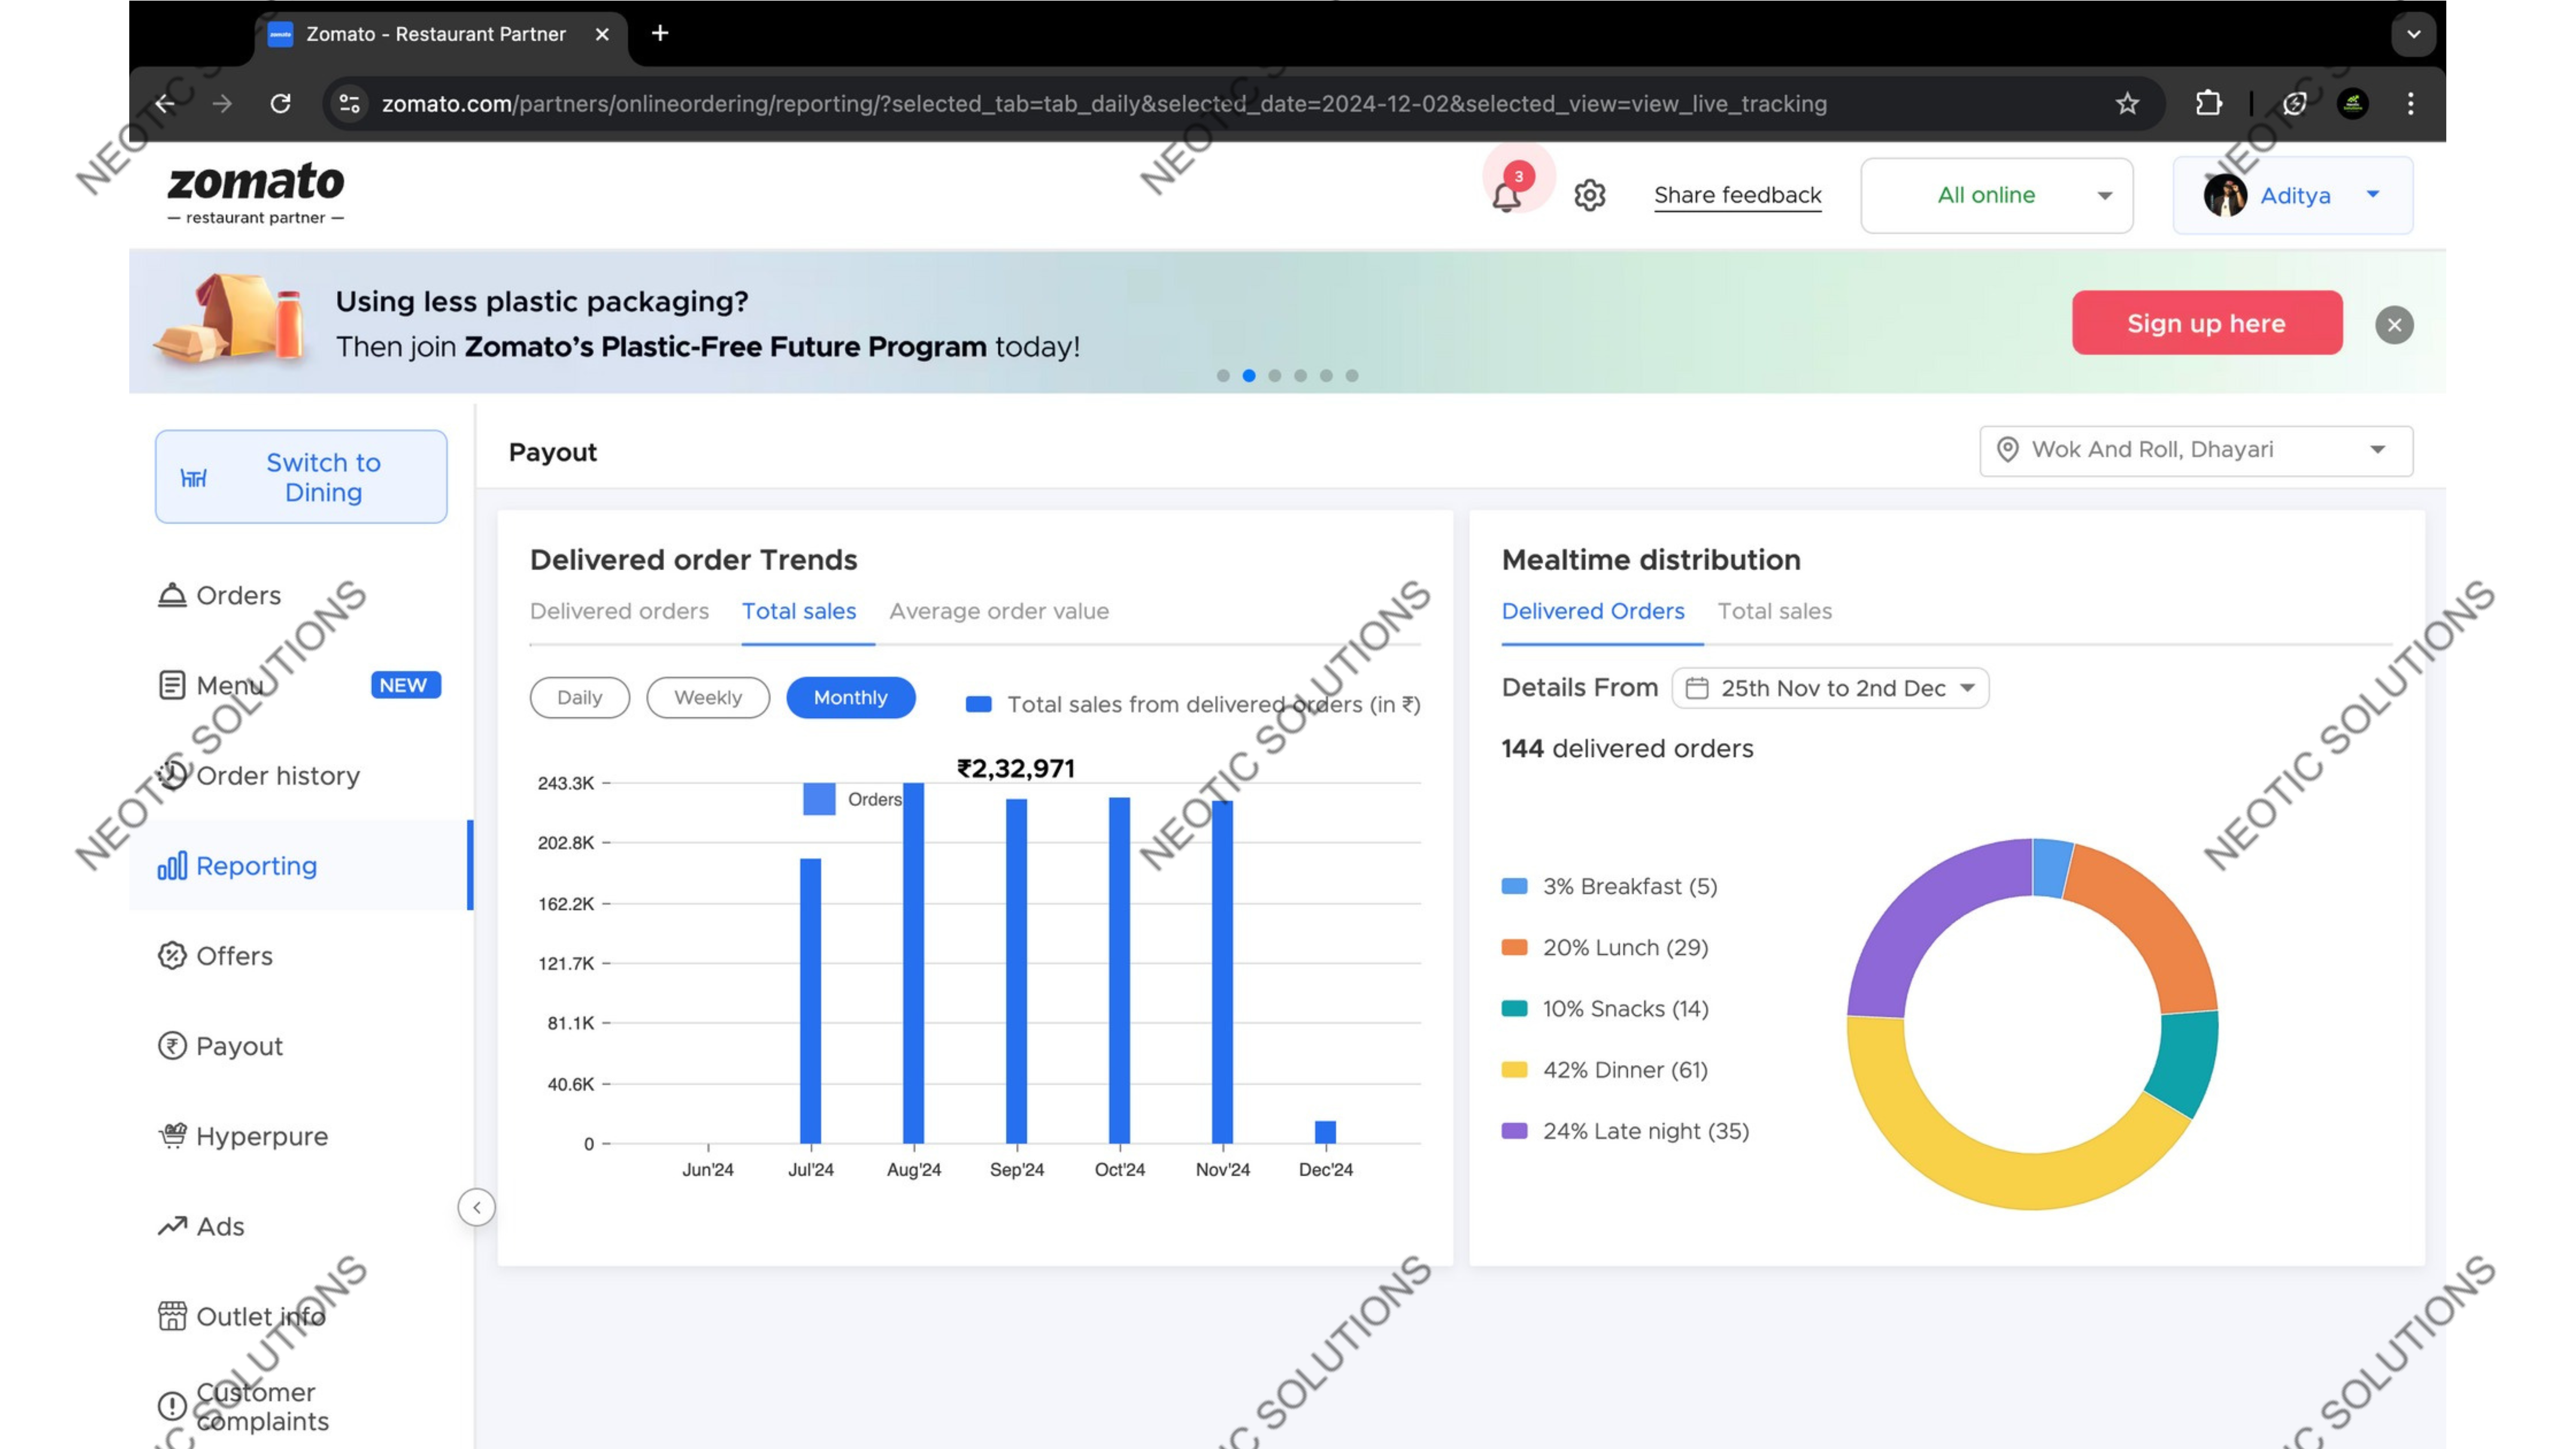
Task: Jump to the fourth banner carousel dot
Action: point(1300,376)
